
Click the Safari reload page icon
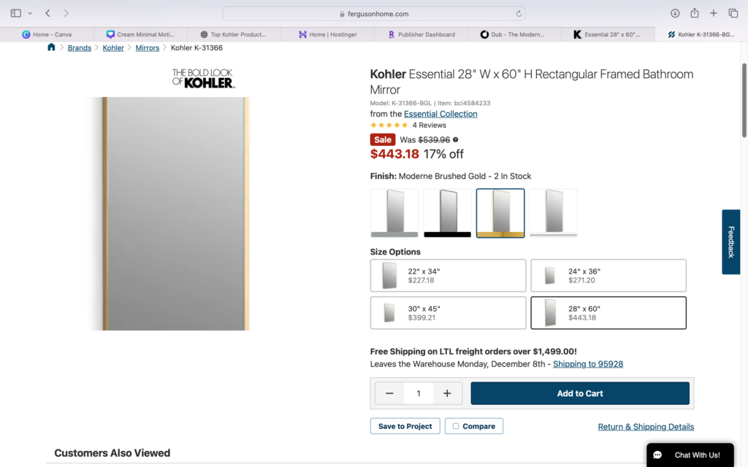click(x=519, y=13)
